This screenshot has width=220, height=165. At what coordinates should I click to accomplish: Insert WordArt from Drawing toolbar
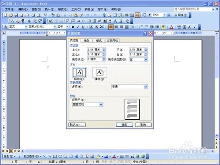(76, 156)
